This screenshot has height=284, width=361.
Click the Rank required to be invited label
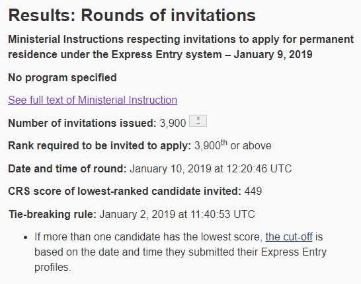point(99,146)
